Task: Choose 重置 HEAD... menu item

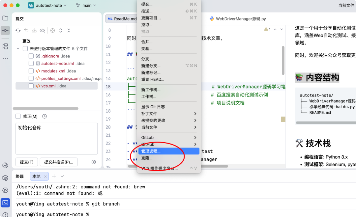Action: tap(169, 79)
